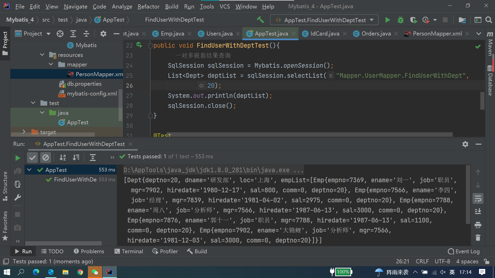This screenshot has width=495, height=278.
Task: Click the green Run button in toolbar
Action: (387, 20)
